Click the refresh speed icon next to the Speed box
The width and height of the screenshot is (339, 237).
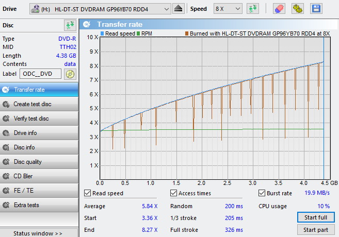[x=252, y=9]
